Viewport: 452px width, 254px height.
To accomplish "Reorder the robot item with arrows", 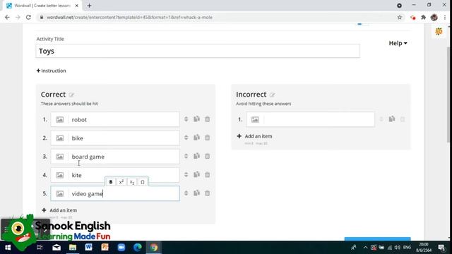I will coord(186,119).
